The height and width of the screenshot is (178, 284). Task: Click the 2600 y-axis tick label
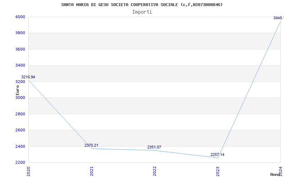[x=20, y=130]
